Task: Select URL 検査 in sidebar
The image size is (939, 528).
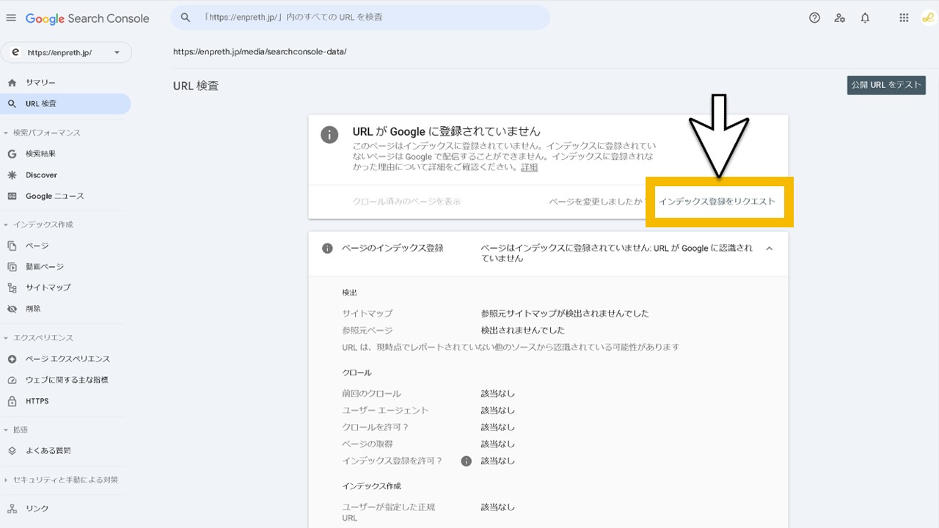Action: pyautogui.click(x=65, y=104)
